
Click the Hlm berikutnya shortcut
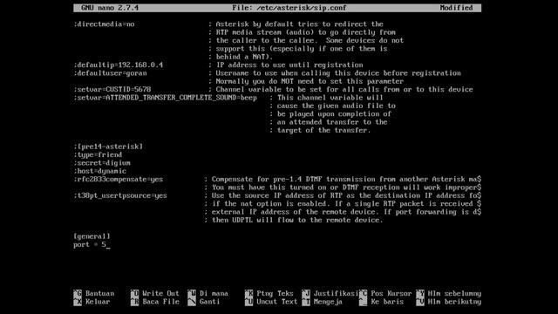tap(449, 302)
